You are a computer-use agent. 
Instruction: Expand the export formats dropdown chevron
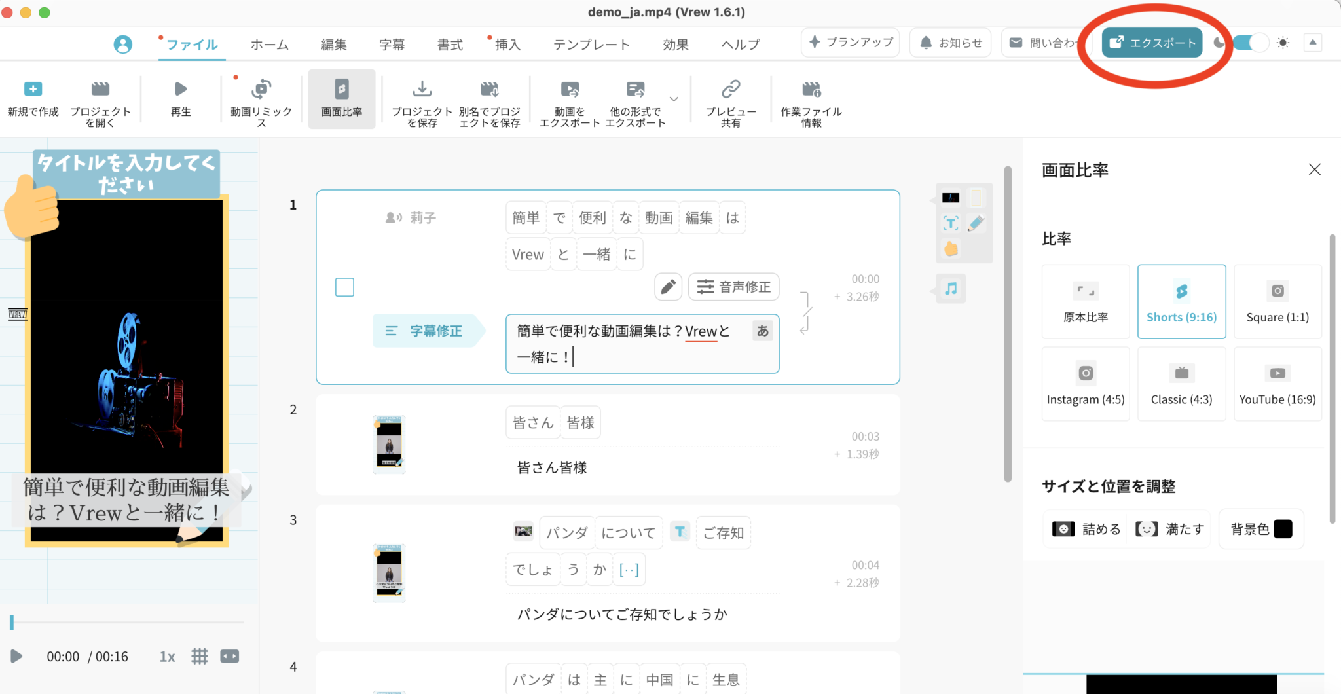click(x=674, y=100)
